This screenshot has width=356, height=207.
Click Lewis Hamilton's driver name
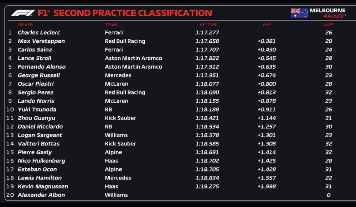pyautogui.click(x=40, y=178)
